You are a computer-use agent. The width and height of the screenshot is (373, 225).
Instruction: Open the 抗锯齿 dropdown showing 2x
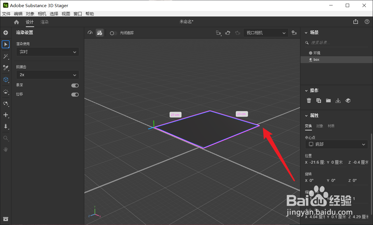point(47,75)
